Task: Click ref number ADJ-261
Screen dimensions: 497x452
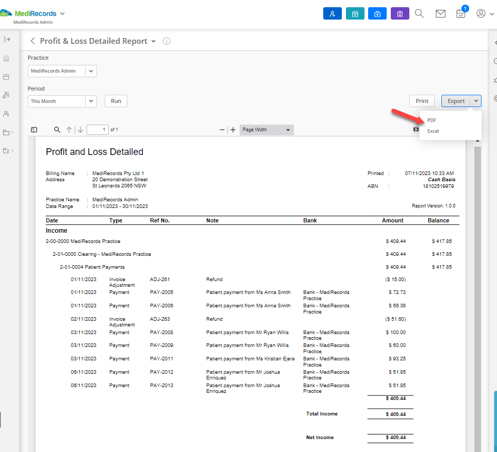Action: coord(160,279)
